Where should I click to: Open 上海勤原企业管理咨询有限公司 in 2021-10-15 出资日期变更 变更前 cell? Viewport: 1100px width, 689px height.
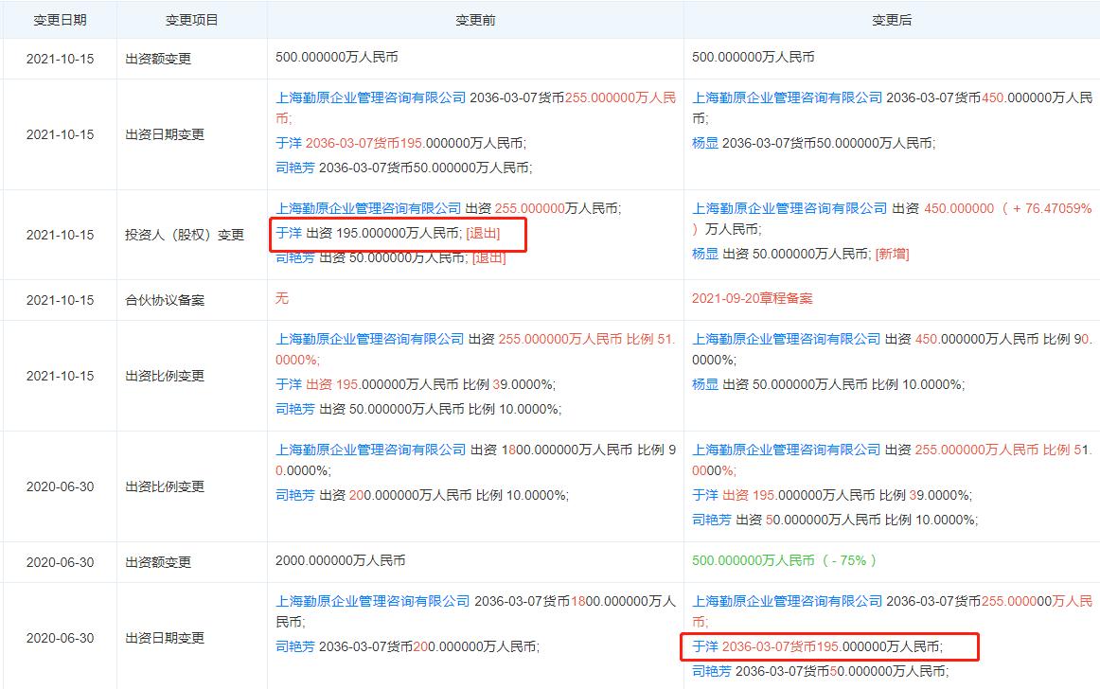pos(370,97)
